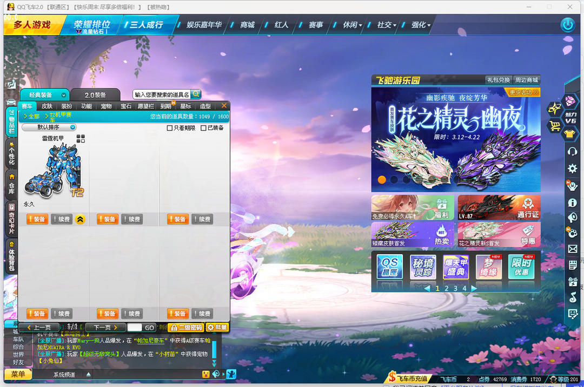Image resolution: width=584 pixels, height=387 pixels.
Task: Click the search magnifier icon
Action: tap(196, 94)
